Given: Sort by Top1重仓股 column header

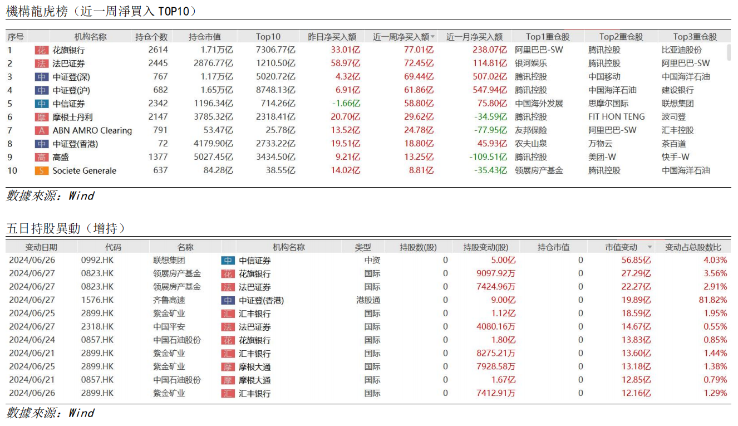Looking at the screenshot, I should tap(548, 37).
